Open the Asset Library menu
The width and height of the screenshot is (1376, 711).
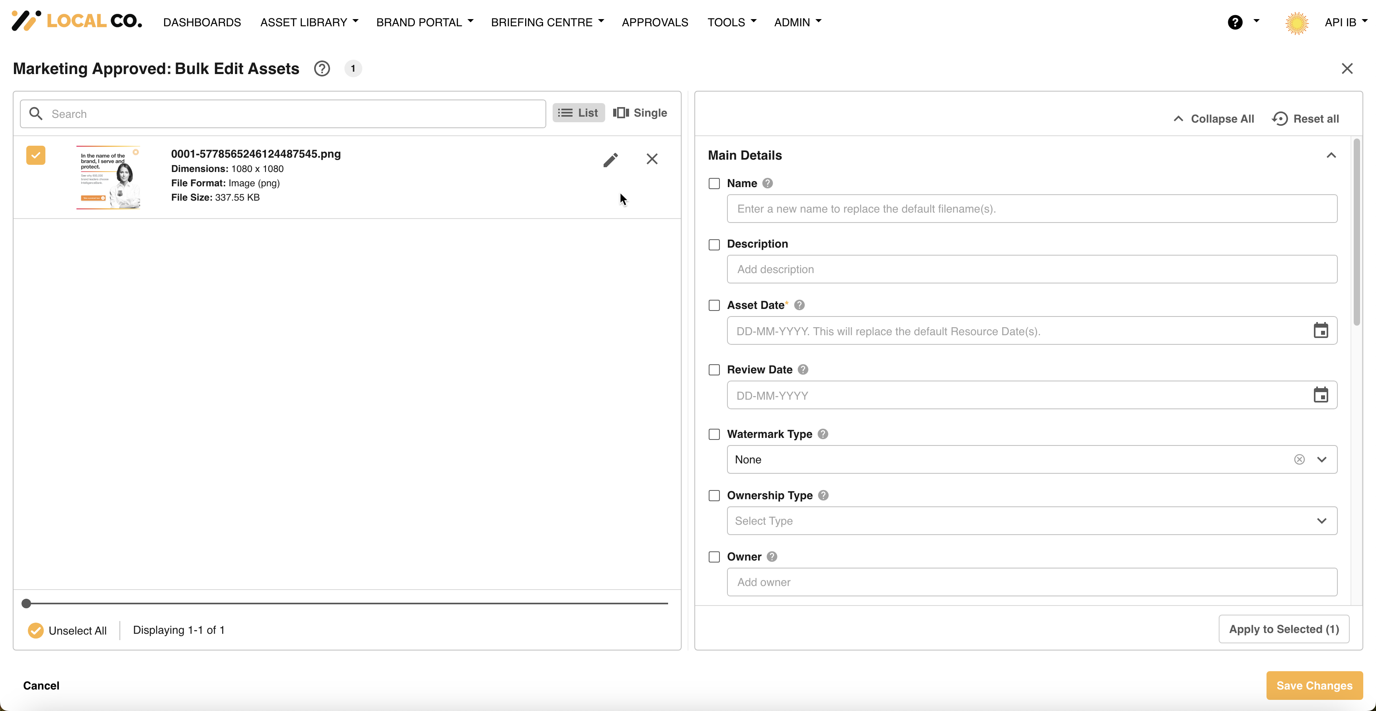point(309,22)
